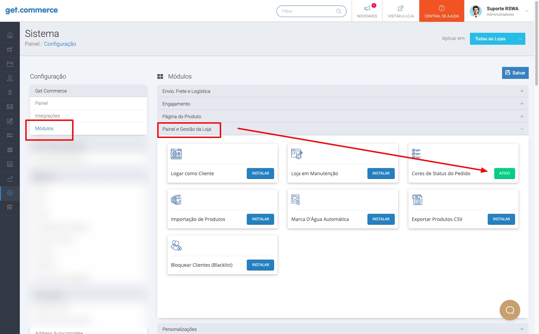Screen dimensions: 539x334
Task: Collapse the Painel e Gestão da Loja section
Action: point(522,129)
